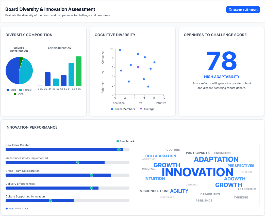
Task: Click the green >65 age bar
Action: pos(78,71)
